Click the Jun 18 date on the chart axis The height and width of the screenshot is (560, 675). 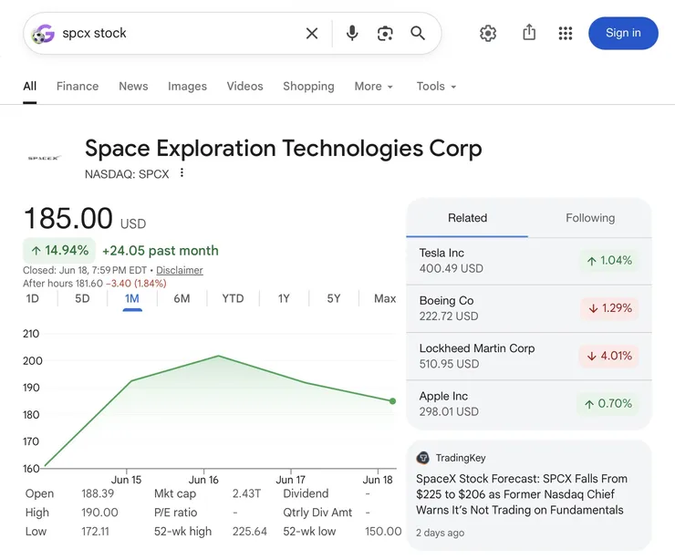point(378,480)
